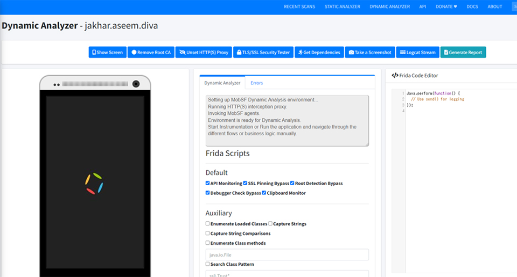
Task: Go to STATIC ANALYZER in navbar
Action: click(343, 7)
